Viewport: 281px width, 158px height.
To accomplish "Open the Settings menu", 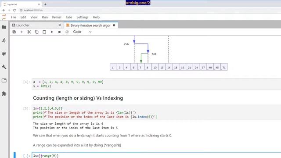I will (x=83, y=17).
